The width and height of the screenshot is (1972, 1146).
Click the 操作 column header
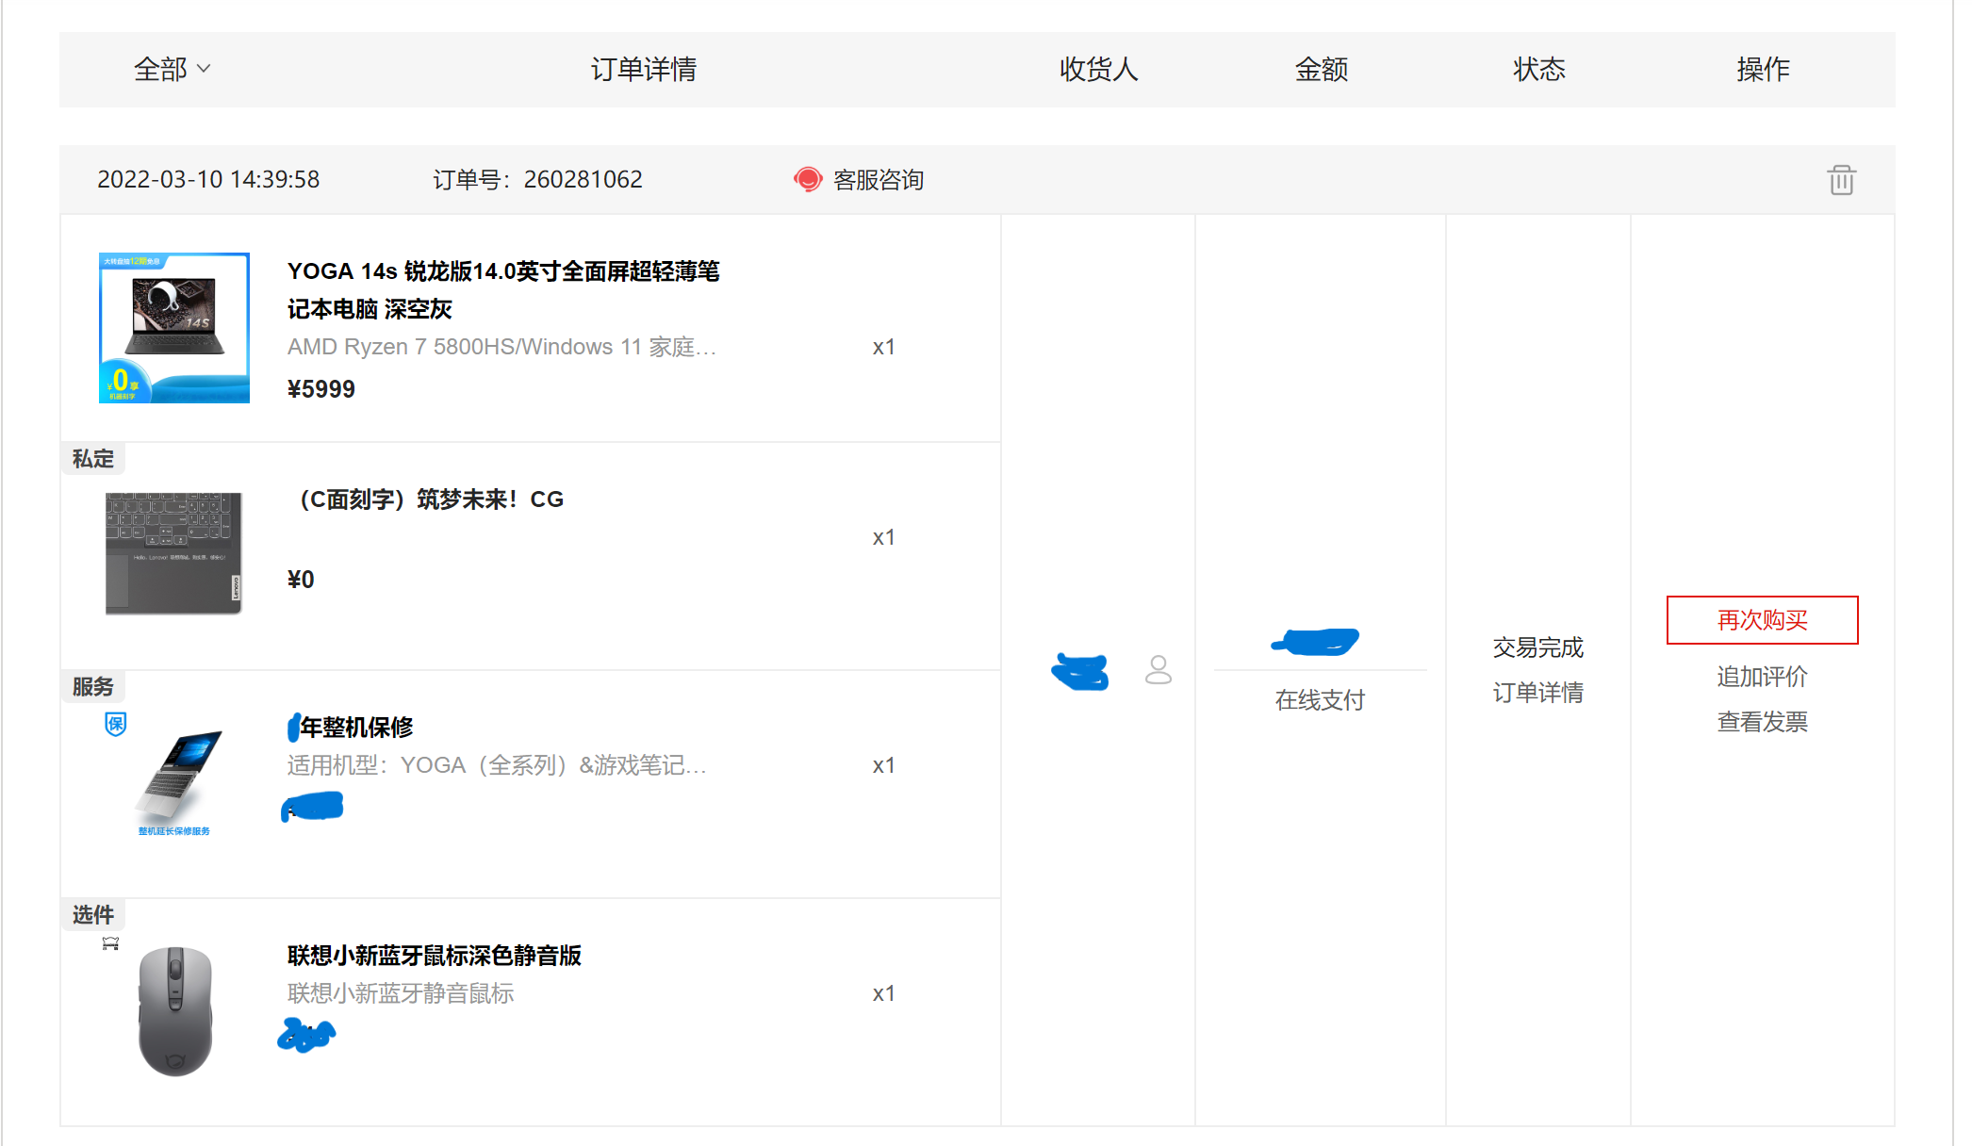pos(1763,69)
